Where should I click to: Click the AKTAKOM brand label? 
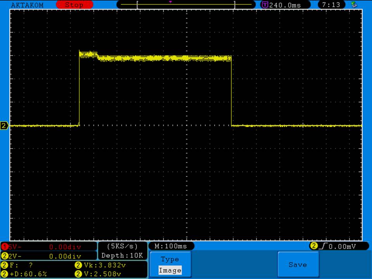[27, 5]
